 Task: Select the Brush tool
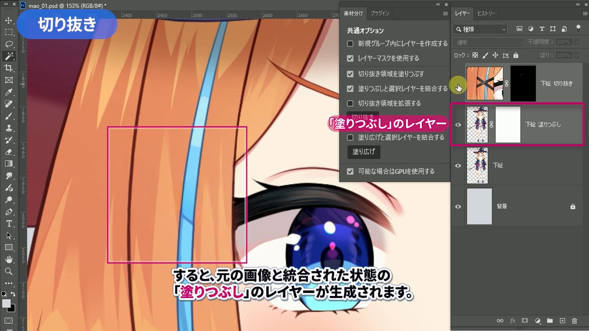pyautogui.click(x=9, y=116)
